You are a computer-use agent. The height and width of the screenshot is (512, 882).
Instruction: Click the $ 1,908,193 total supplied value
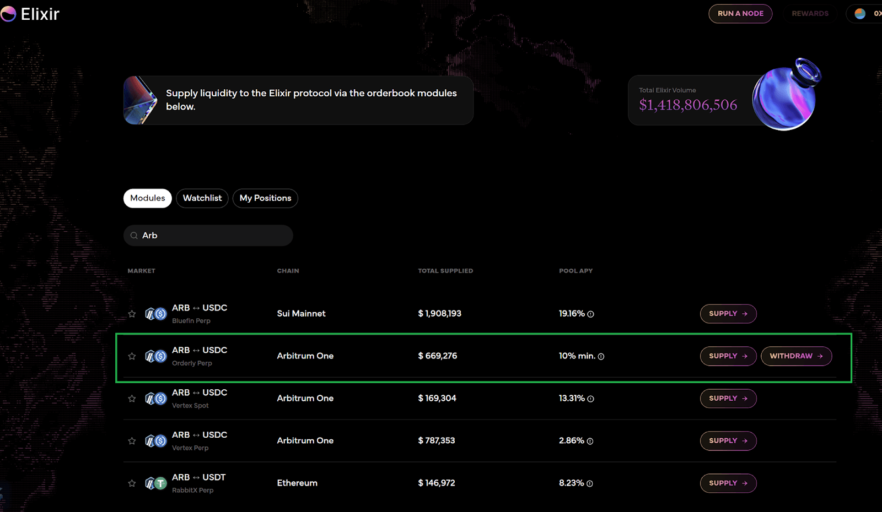[440, 314]
